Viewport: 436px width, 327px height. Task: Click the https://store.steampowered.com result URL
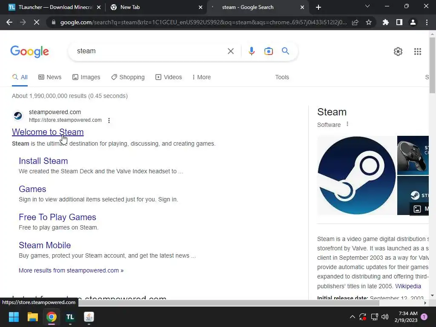point(65,120)
